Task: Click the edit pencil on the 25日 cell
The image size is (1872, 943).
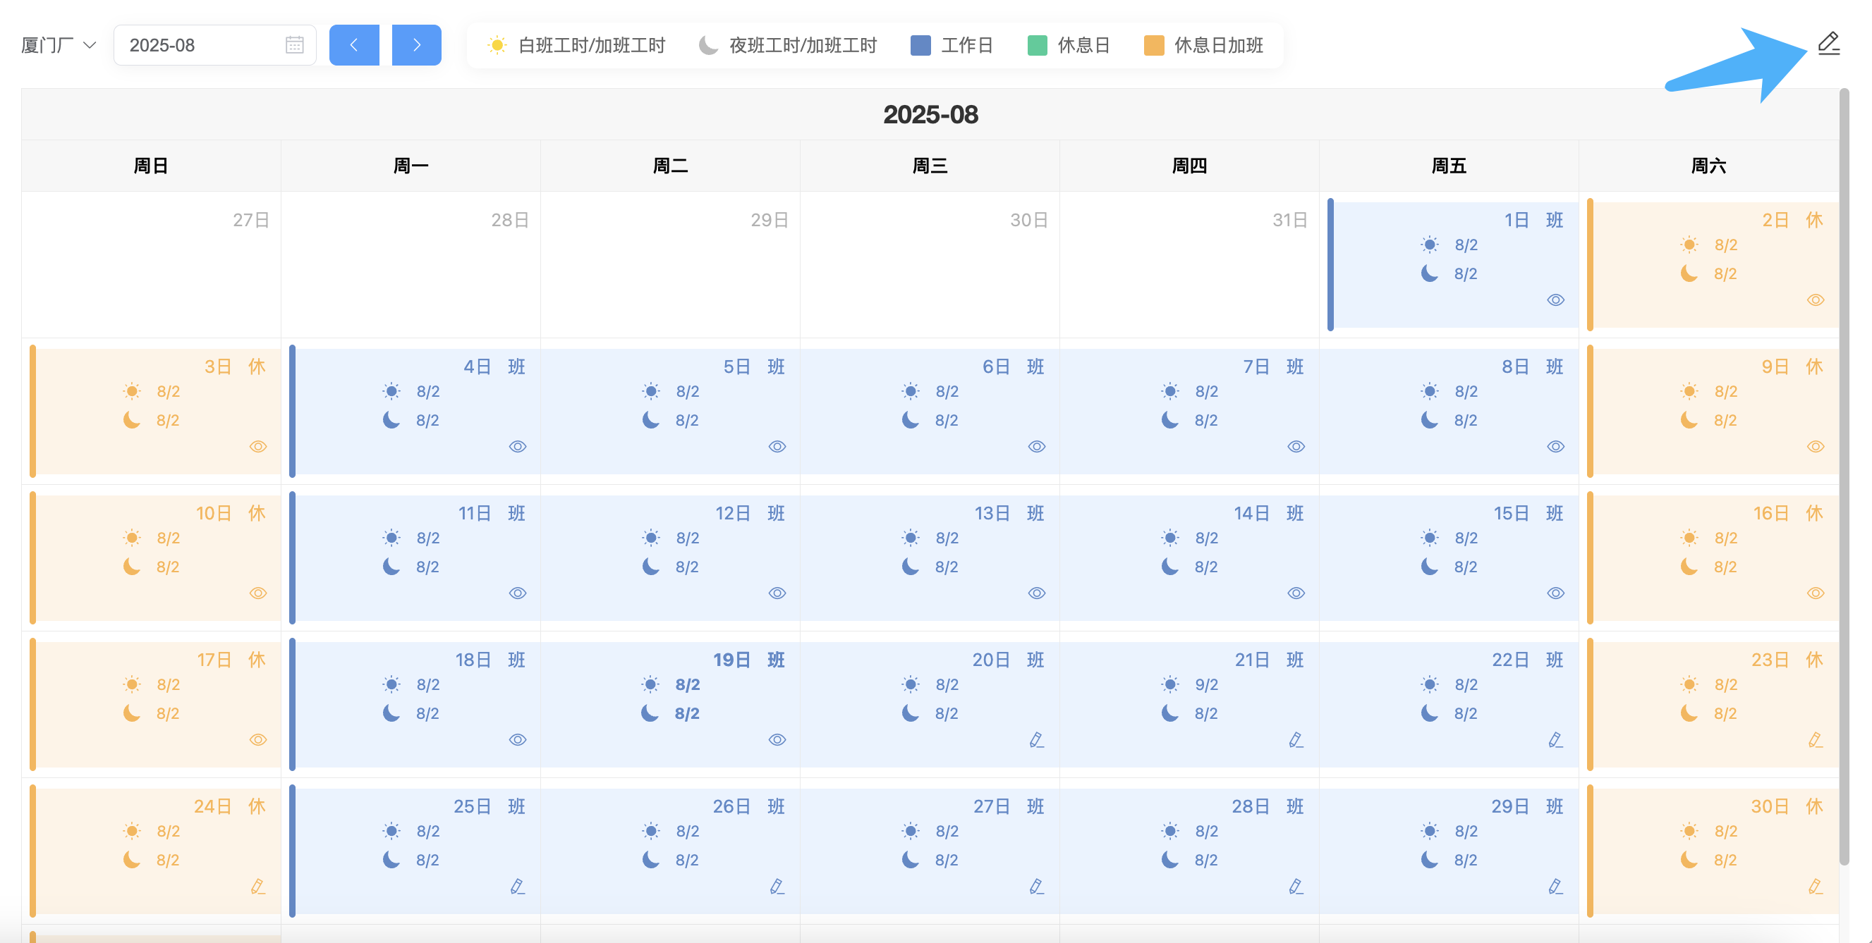Action: coord(517,887)
